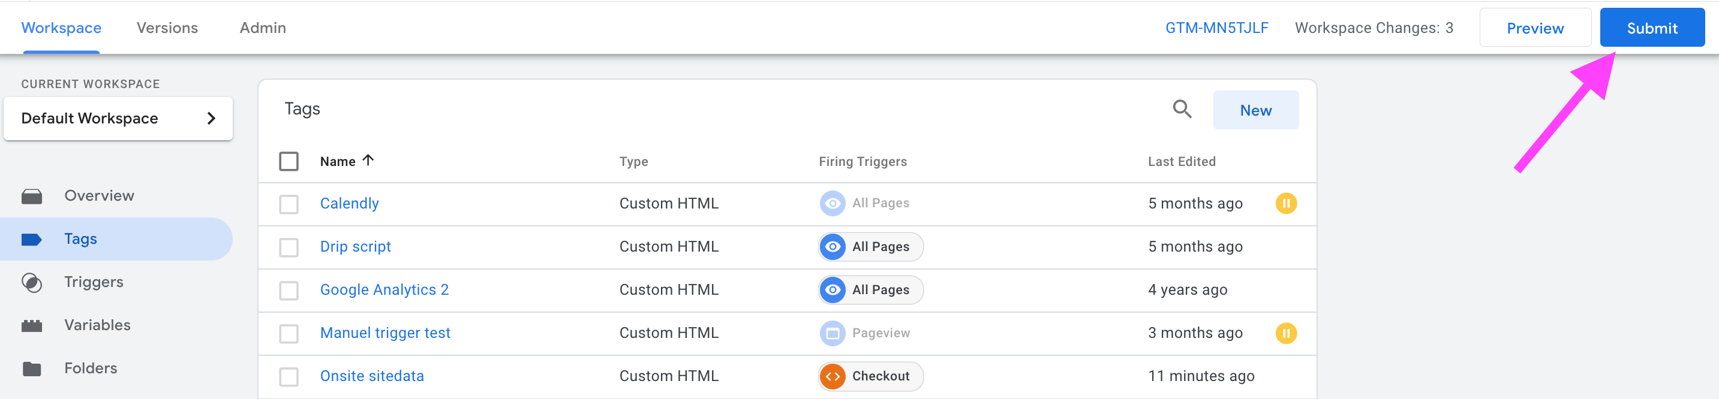Open Folders in the sidebar
1719x399 pixels.
coord(90,368)
